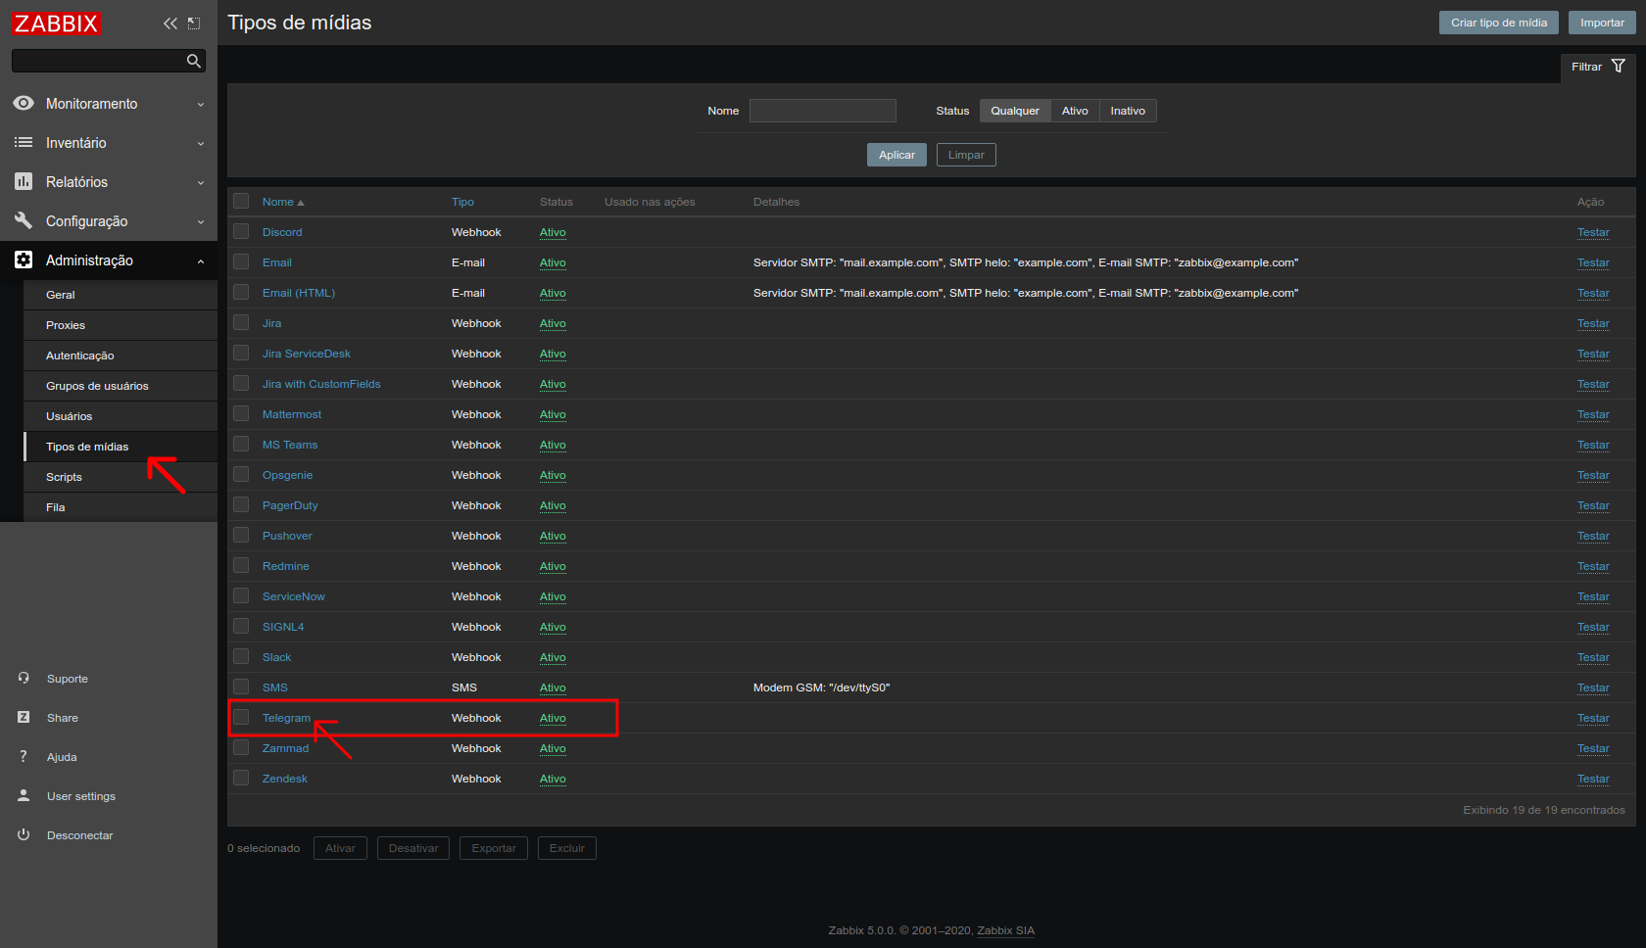Image resolution: width=1646 pixels, height=948 pixels.
Task: Check the Discord row checkbox
Action: pyautogui.click(x=241, y=231)
